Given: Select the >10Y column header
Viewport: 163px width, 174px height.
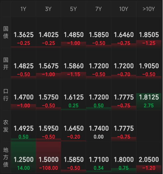Looking at the screenshot, I should pos(149,9).
